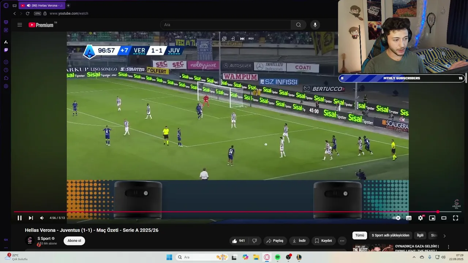Enter fullscreen video mode
Image resolution: width=468 pixels, height=263 pixels.
point(456,218)
